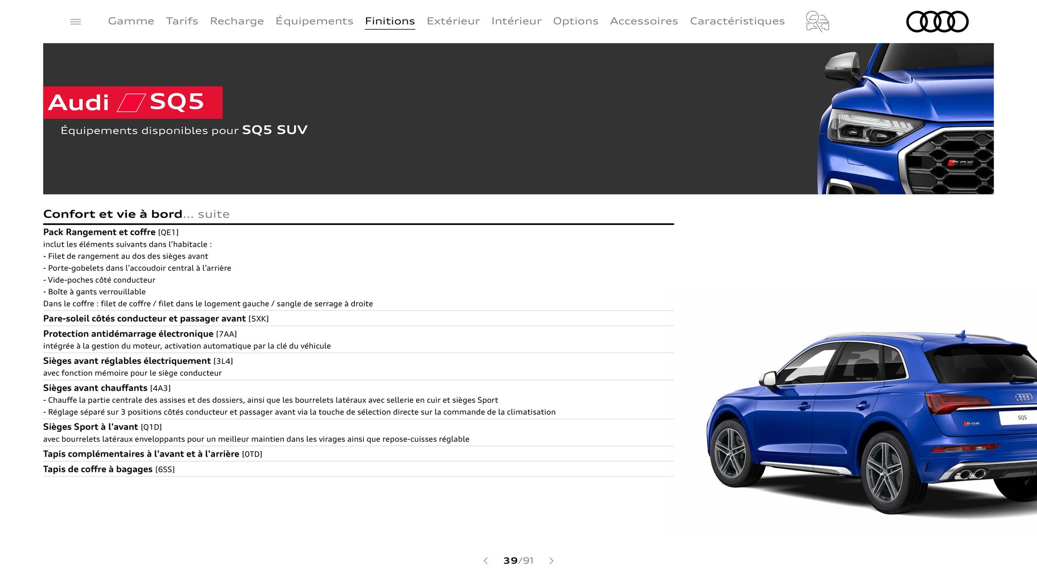Viewport: 1037px width, 583px height.
Task: Go to previous page arrow
Action: (x=485, y=561)
